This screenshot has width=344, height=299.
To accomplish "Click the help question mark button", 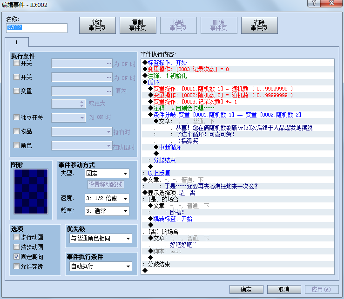I will [314, 3].
